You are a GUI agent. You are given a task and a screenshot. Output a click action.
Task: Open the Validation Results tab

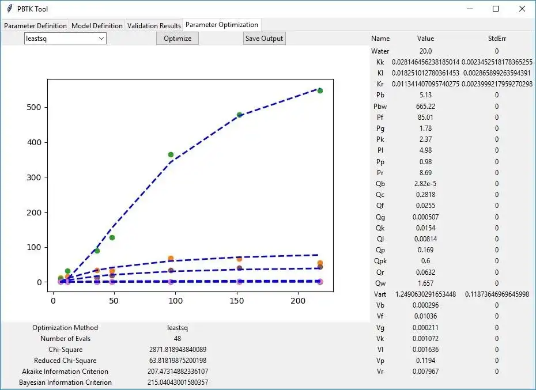point(154,26)
